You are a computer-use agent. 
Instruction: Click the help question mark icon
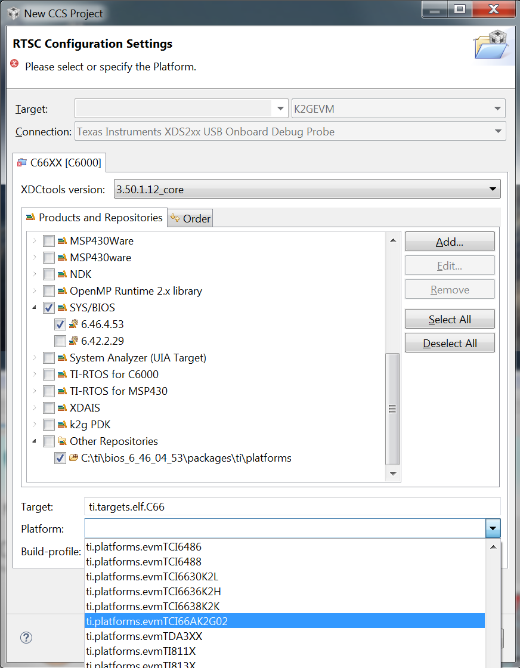pos(26,638)
